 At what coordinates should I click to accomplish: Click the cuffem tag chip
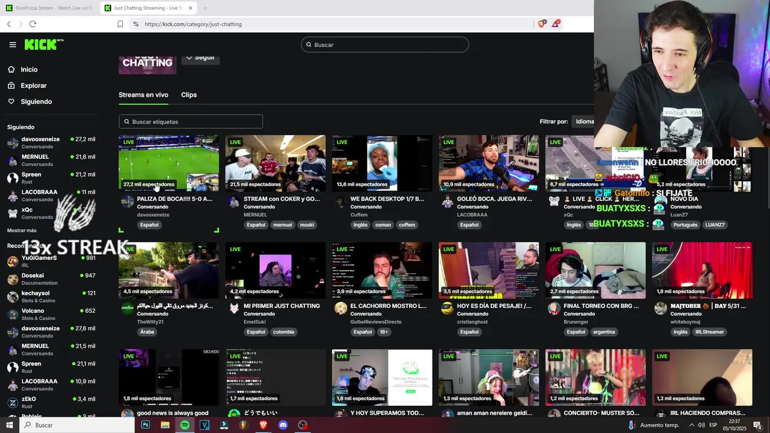(407, 225)
